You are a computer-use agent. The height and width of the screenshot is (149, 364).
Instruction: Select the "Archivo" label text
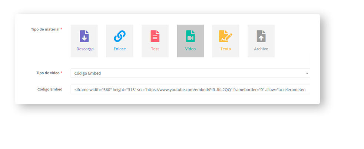tap(261, 49)
